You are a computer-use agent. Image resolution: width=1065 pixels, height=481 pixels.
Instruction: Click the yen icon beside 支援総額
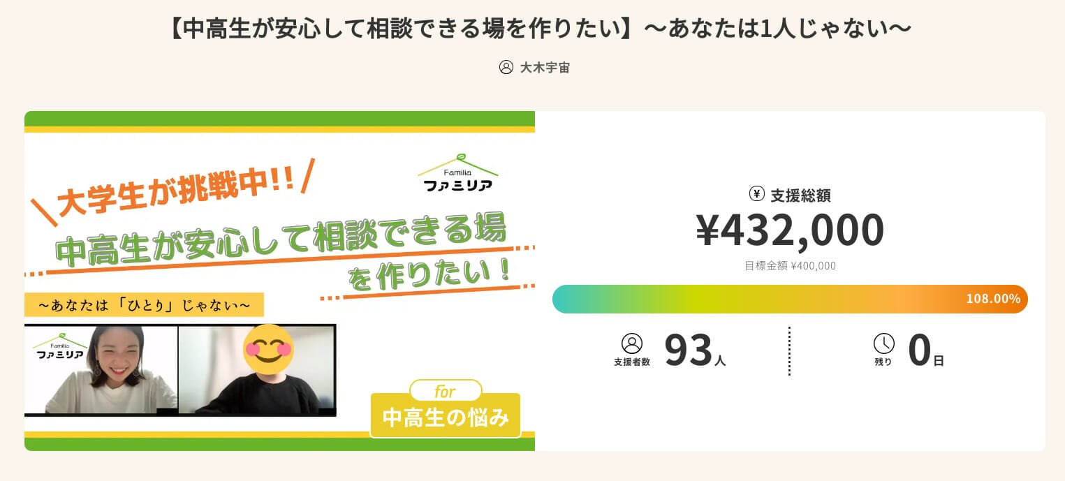point(756,194)
